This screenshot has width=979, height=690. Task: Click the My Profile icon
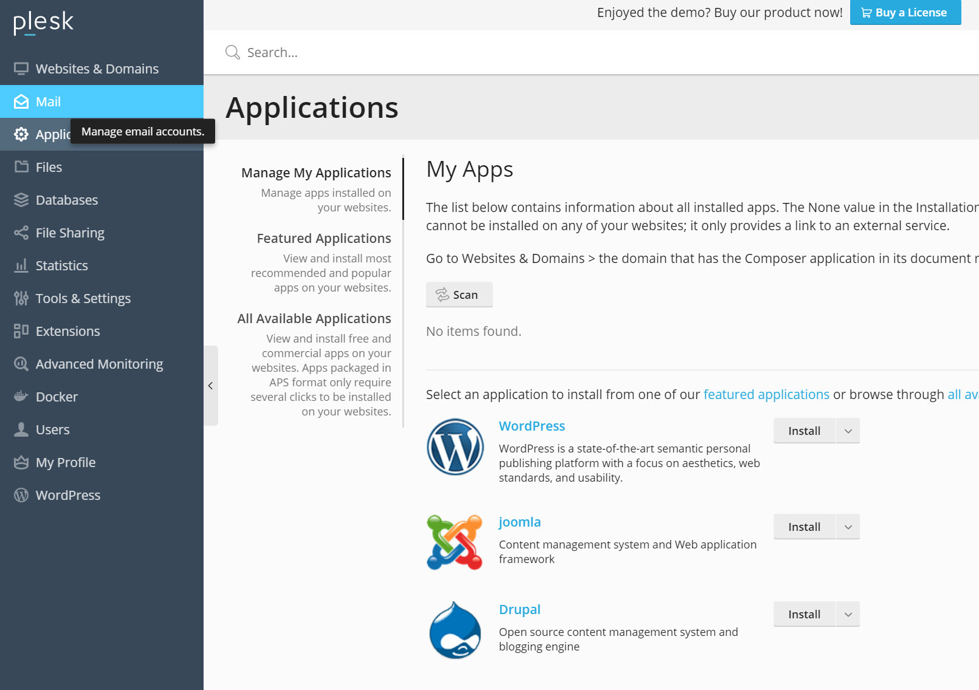(x=21, y=462)
